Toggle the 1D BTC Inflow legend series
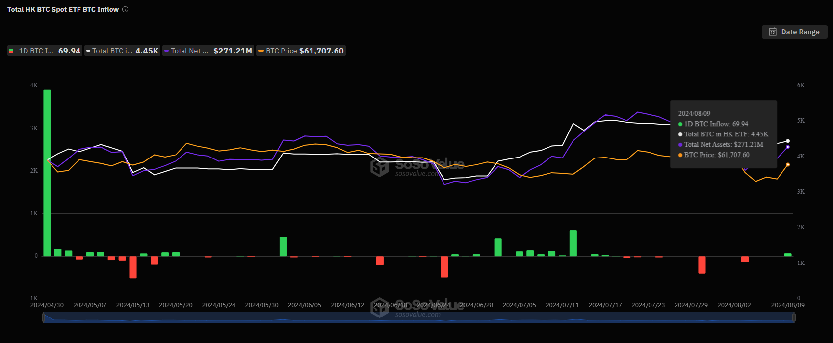 [x=45, y=51]
